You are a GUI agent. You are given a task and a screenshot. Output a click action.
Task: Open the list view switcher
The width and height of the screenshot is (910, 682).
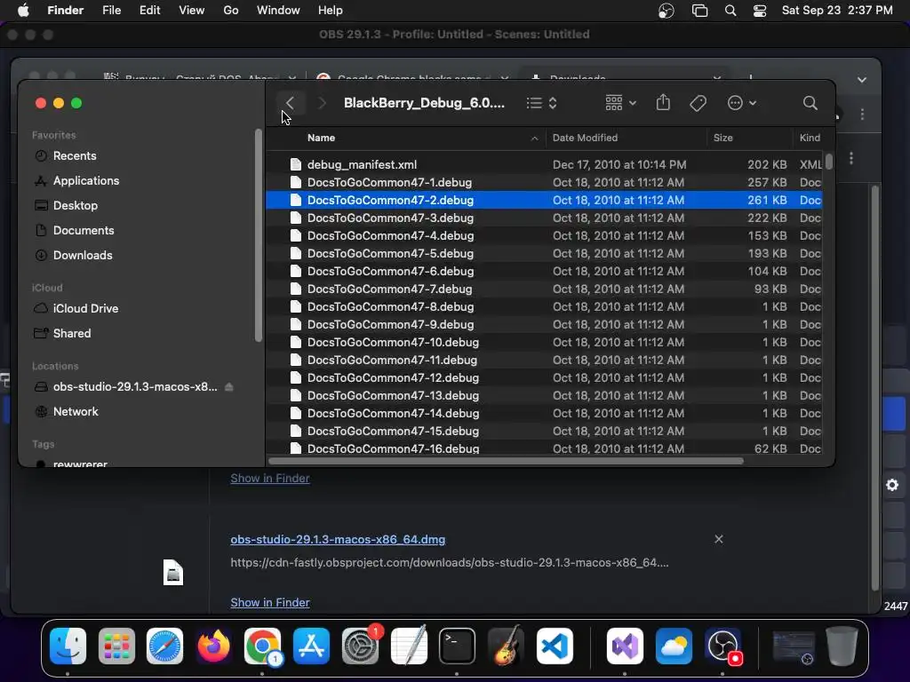(x=541, y=103)
